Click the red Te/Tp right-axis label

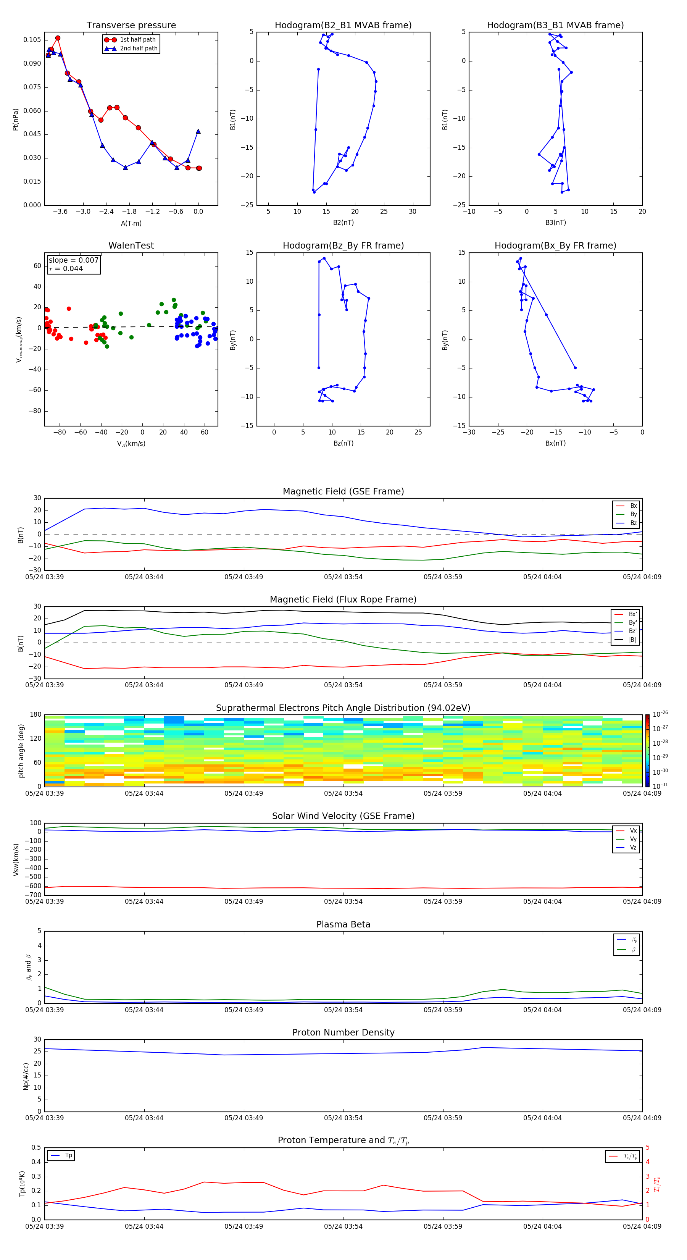pyautogui.click(x=657, y=1184)
